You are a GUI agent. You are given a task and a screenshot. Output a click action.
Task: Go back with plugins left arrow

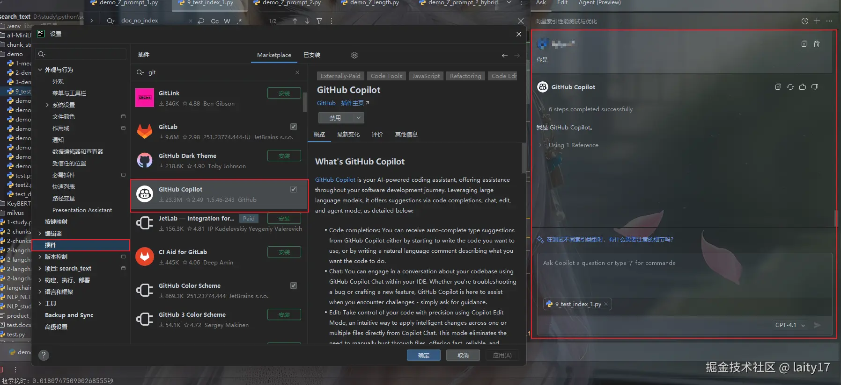[505, 55]
